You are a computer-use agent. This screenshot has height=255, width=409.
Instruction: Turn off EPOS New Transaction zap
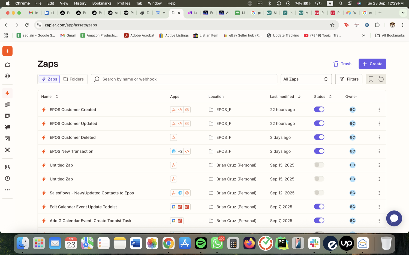pyautogui.click(x=319, y=151)
